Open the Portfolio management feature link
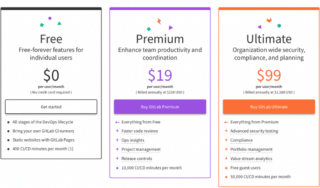The image size is (320, 188). (252, 150)
